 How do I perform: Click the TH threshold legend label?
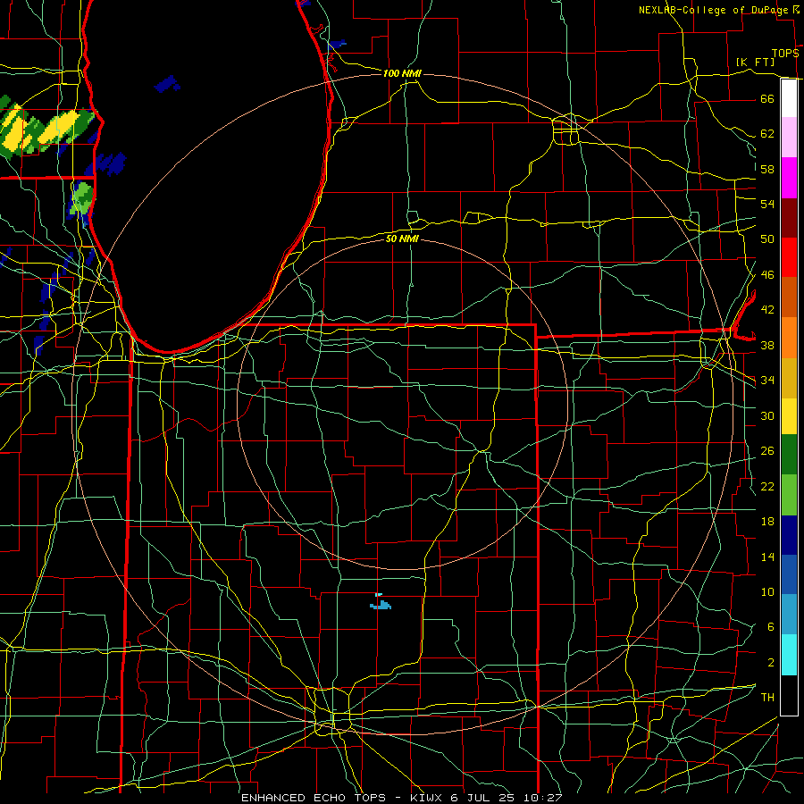point(767,698)
